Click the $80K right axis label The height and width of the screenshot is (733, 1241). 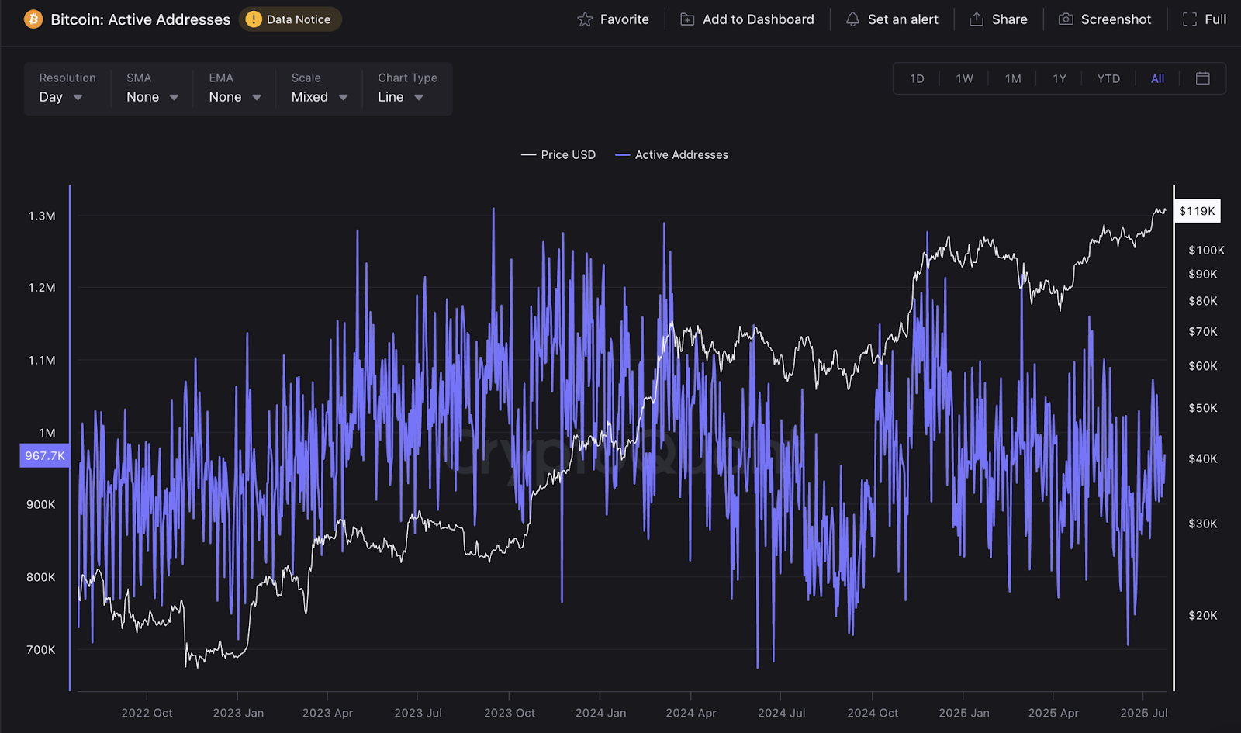coord(1203,300)
